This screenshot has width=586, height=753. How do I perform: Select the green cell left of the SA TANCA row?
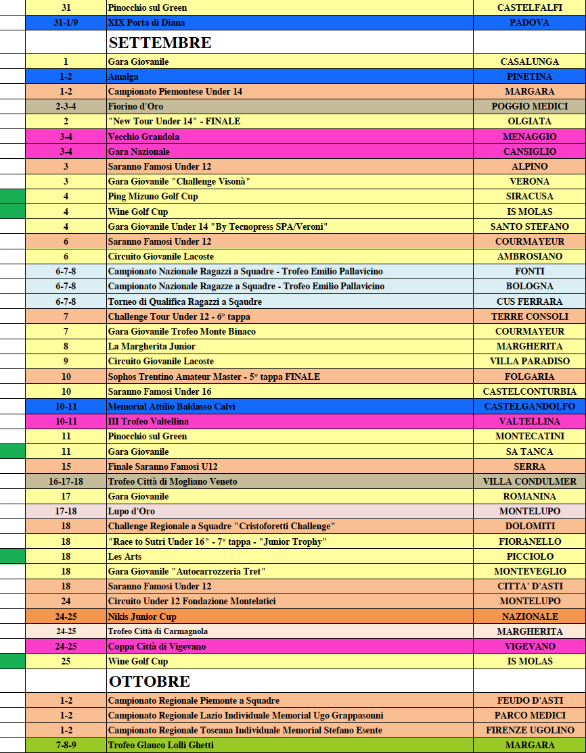[12, 452]
